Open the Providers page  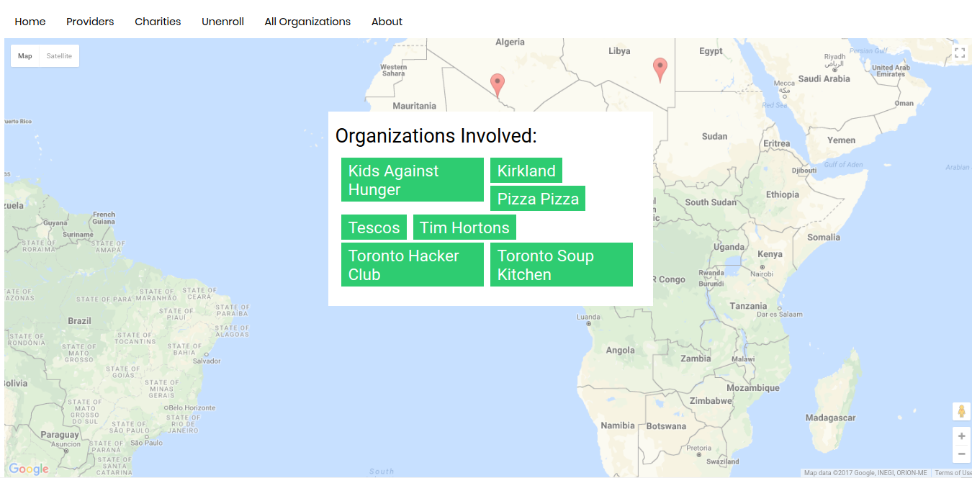tap(90, 22)
